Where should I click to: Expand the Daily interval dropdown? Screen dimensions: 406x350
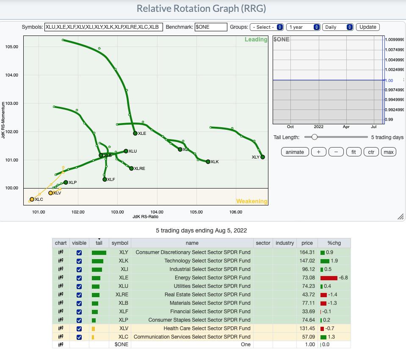point(337,27)
